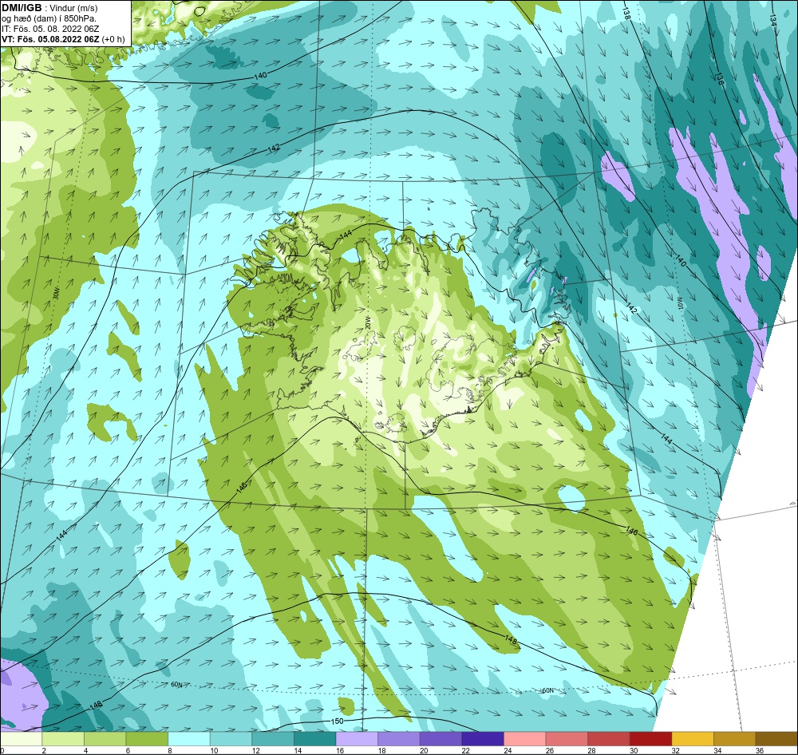
Task: Click the legend tick number '30'
Action: click(x=634, y=750)
